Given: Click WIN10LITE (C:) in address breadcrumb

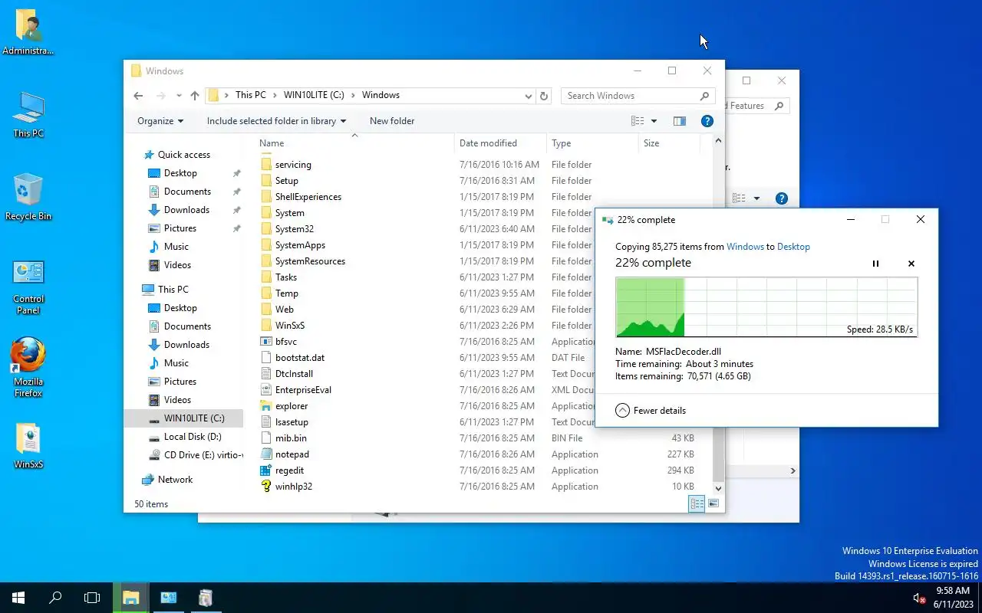Looking at the screenshot, I should coord(314,95).
